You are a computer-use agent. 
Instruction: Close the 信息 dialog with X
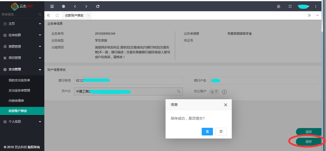click(x=225, y=105)
